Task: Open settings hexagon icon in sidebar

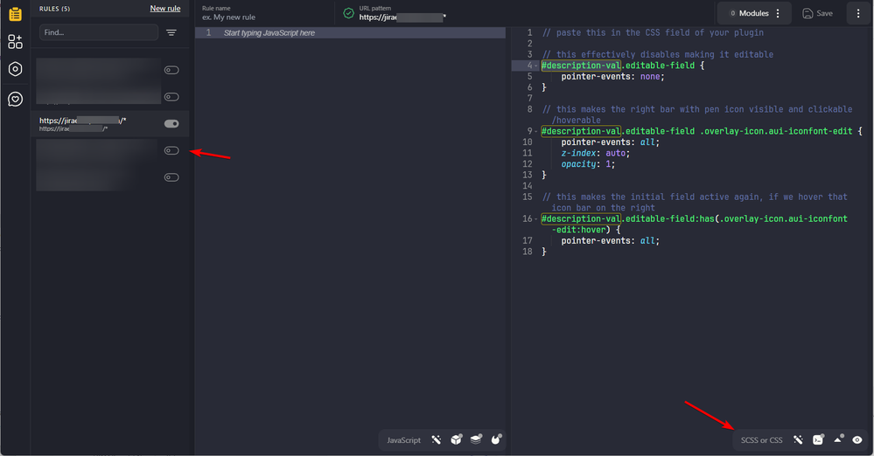Action: tap(15, 69)
